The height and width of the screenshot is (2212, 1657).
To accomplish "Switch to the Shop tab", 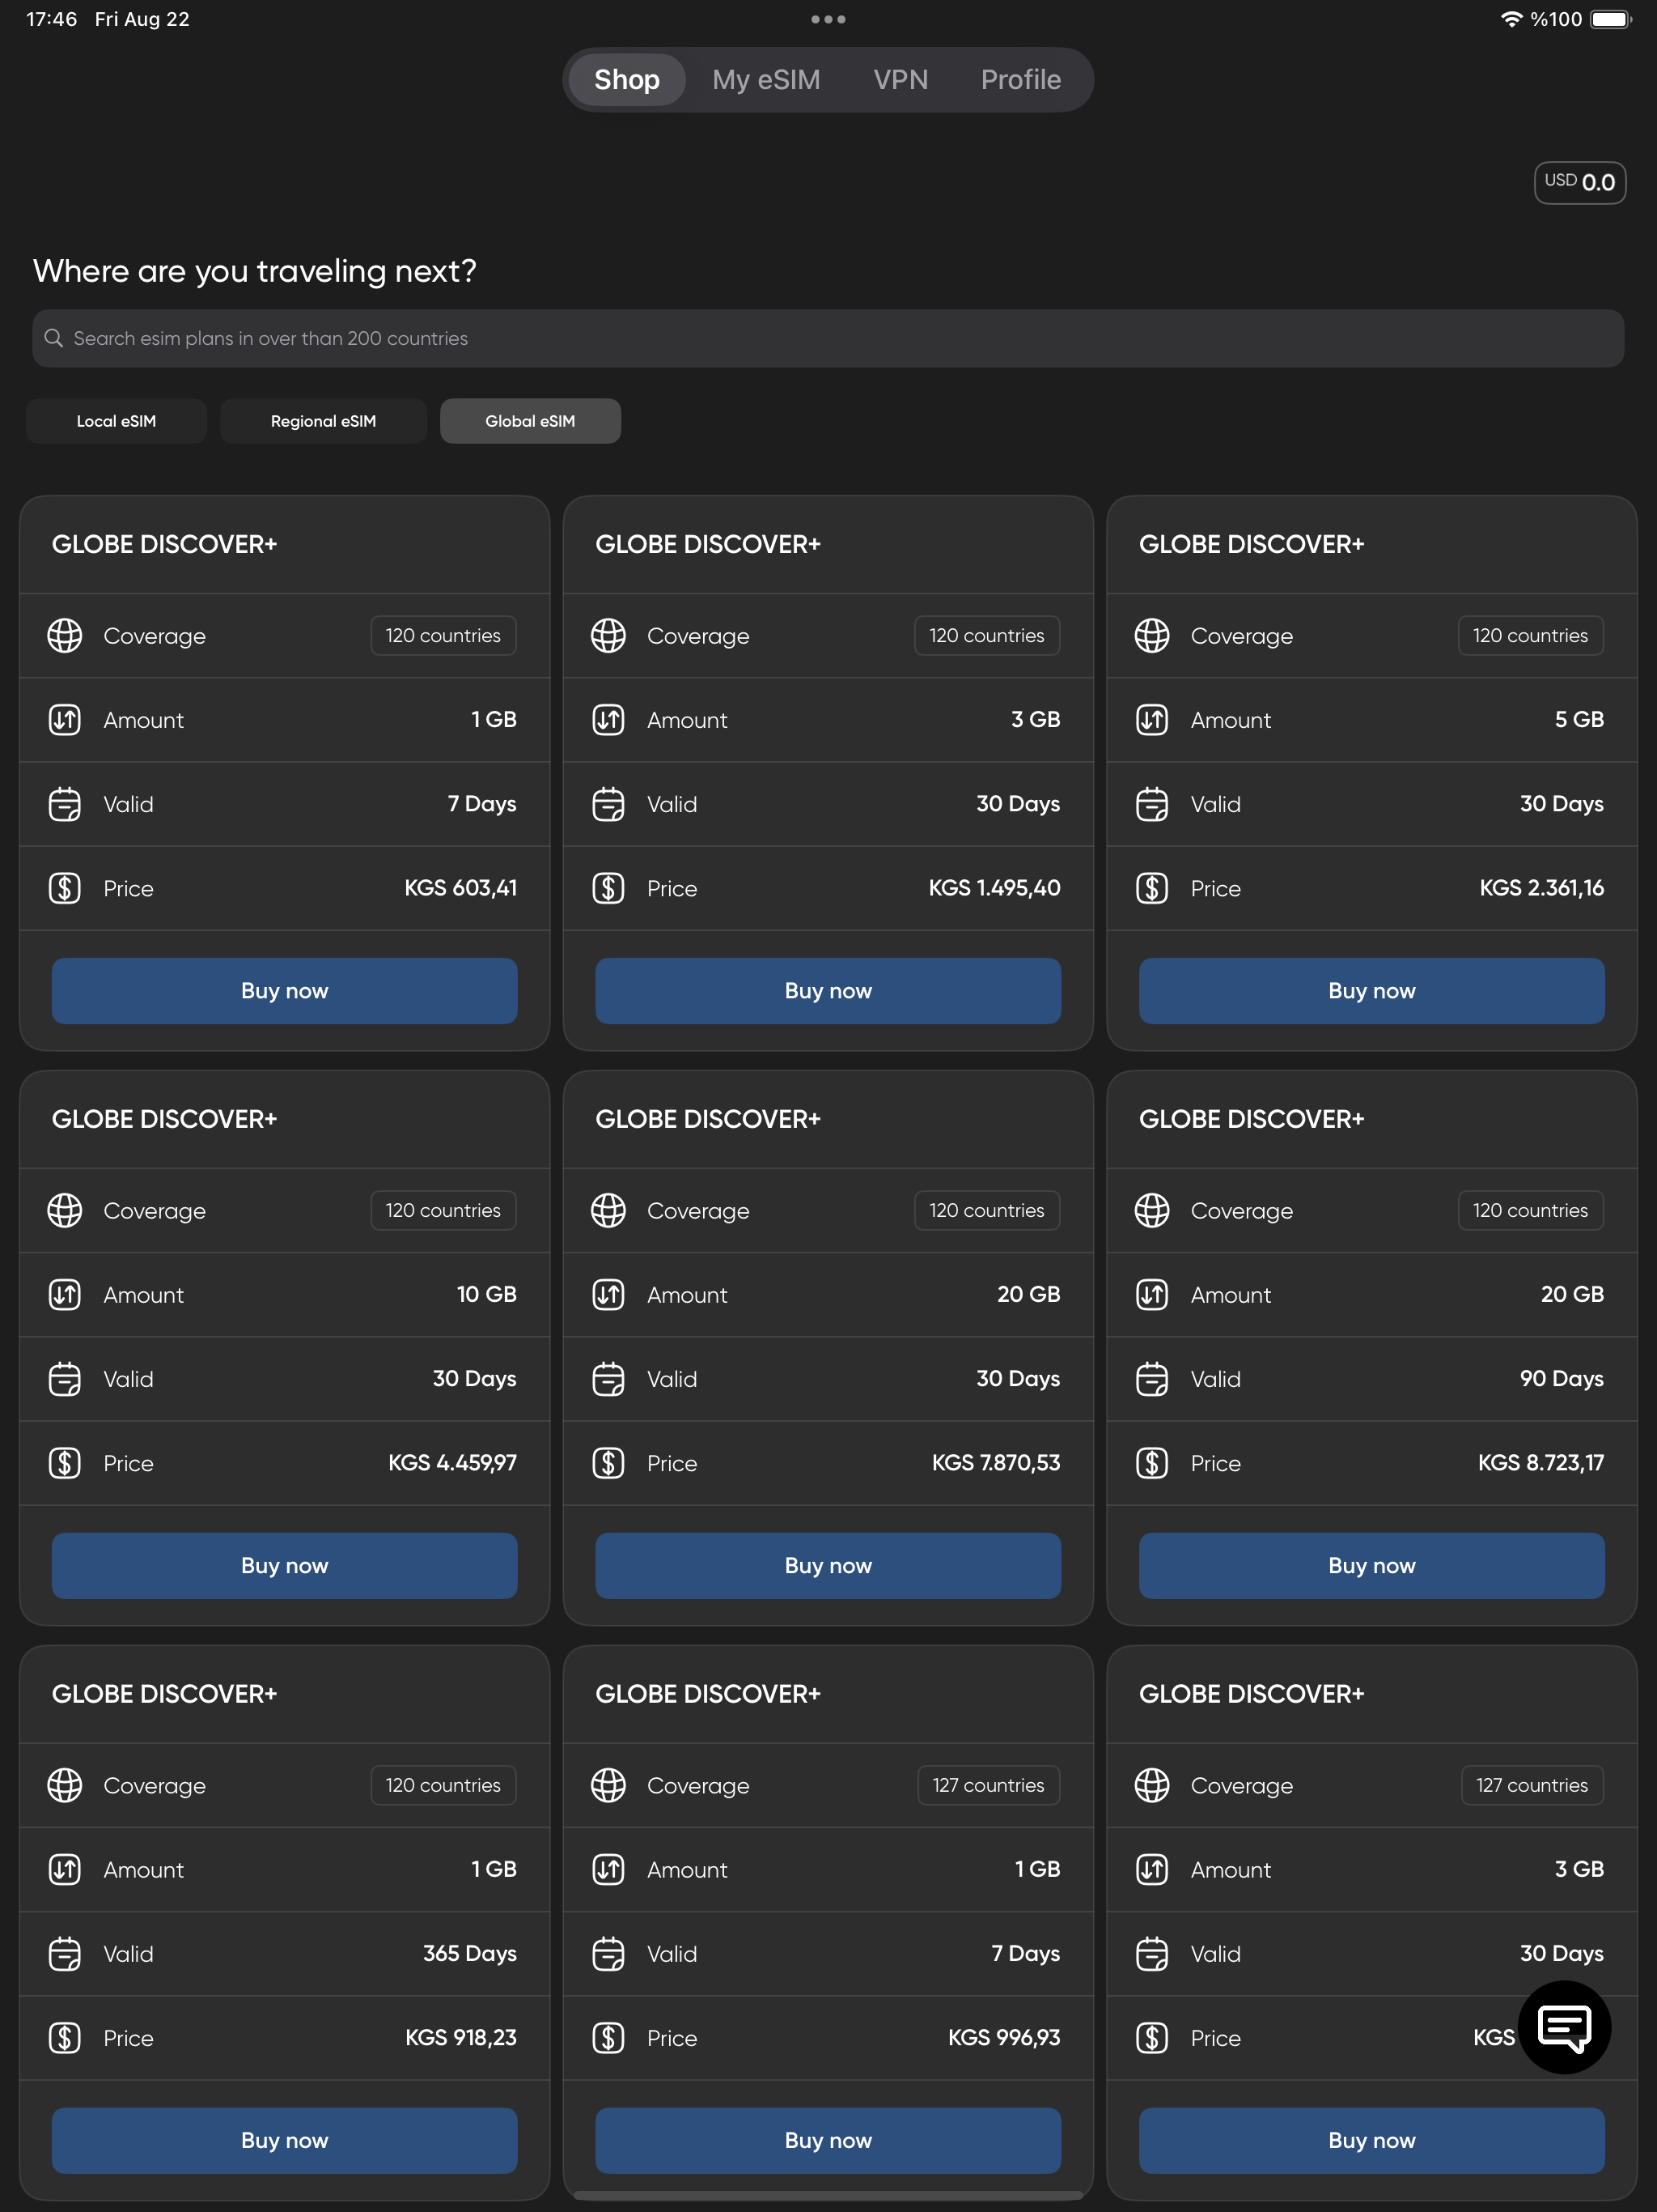I will 626,80.
